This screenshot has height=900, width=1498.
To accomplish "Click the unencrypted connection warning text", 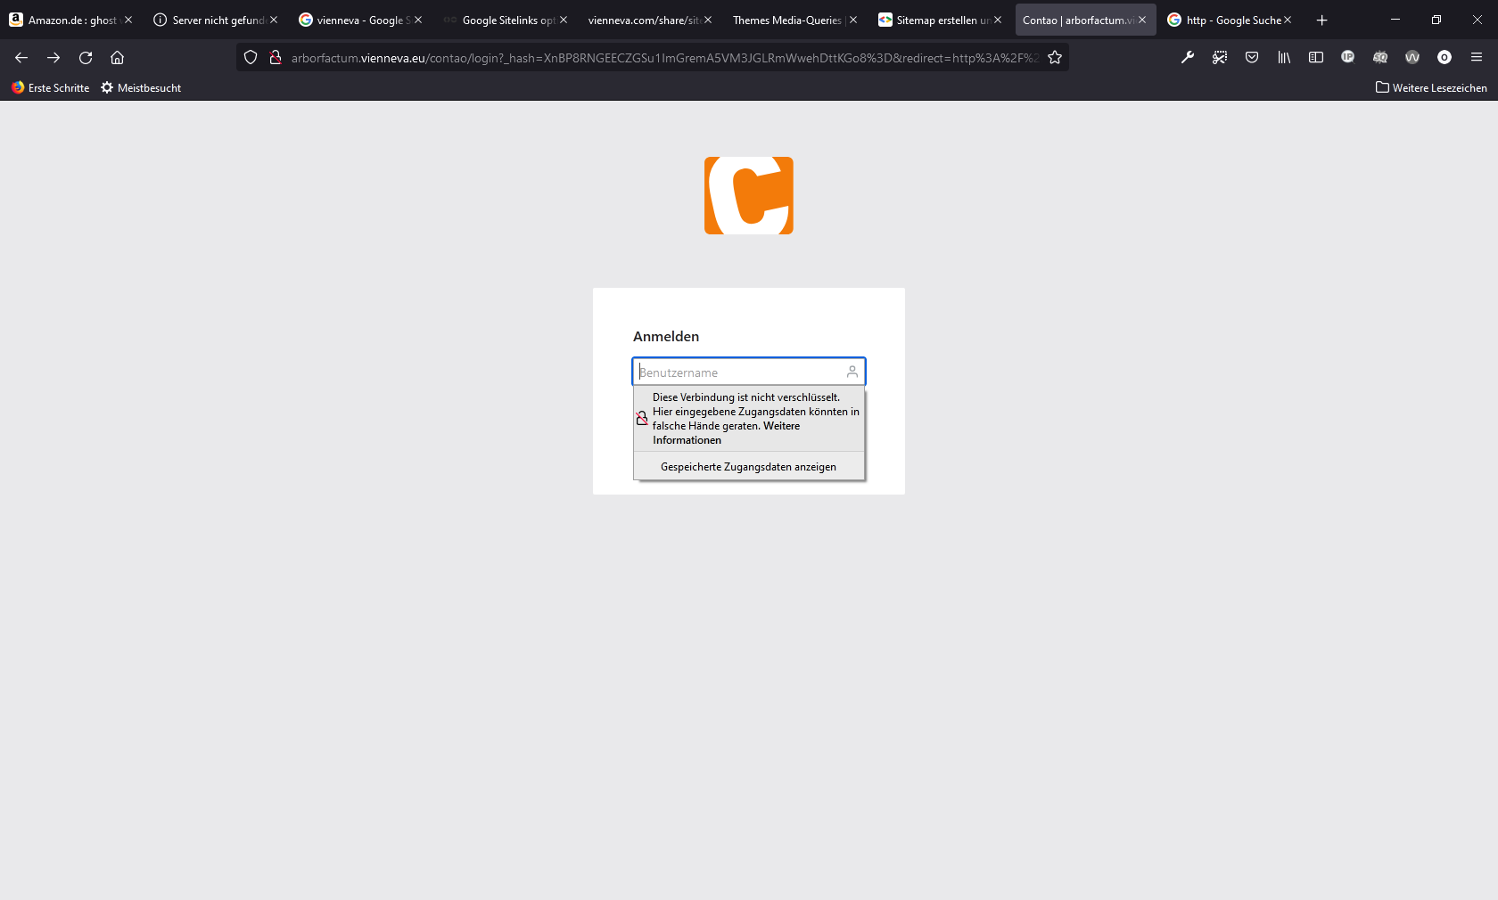I will (x=756, y=419).
